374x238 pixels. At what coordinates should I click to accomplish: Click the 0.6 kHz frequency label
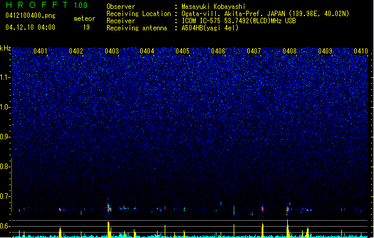click(x=5, y=226)
